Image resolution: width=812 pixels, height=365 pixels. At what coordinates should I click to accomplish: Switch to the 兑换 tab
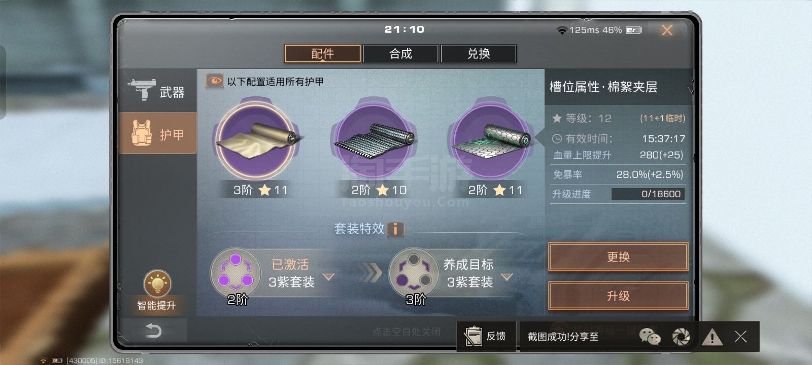[x=479, y=54]
